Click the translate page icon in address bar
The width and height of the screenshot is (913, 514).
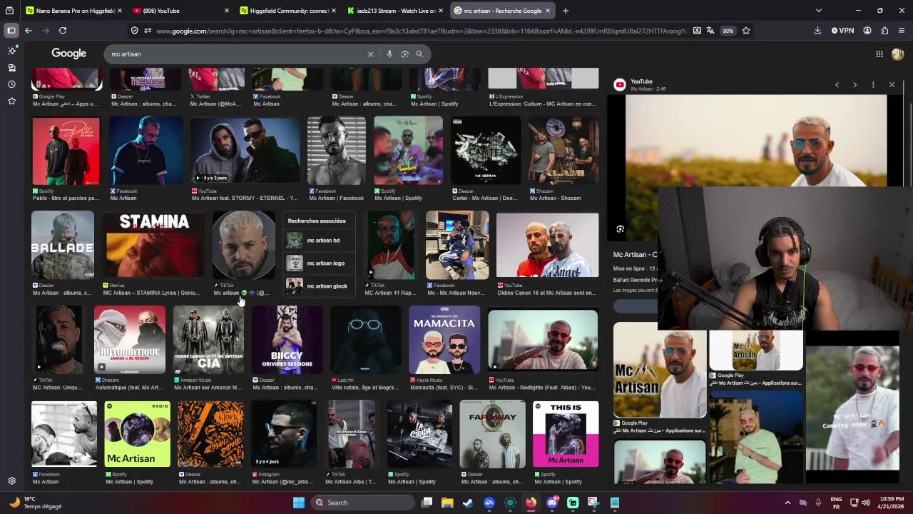[x=710, y=31]
